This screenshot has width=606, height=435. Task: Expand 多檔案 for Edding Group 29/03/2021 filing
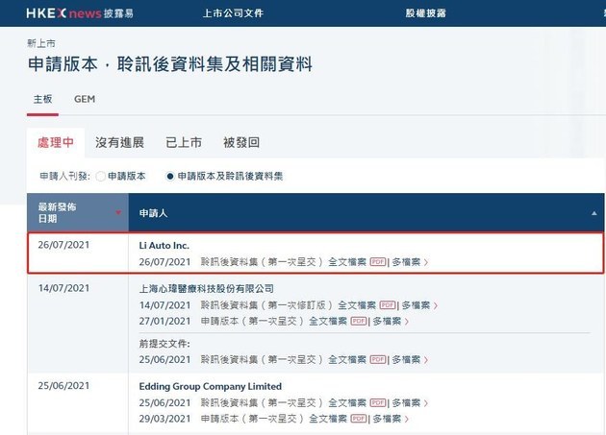pyautogui.click(x=391, y=419)
